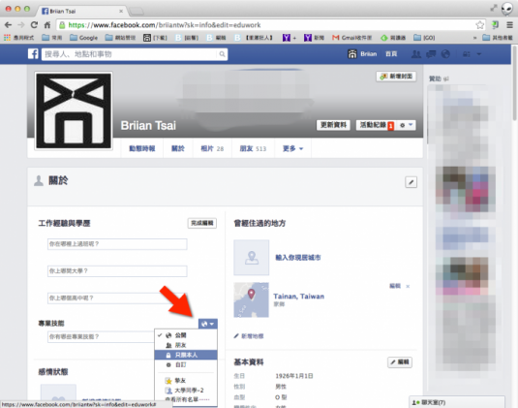Select the Friends option in privacy menu
This screenshot has width=518, height=408.
[186, 345]
